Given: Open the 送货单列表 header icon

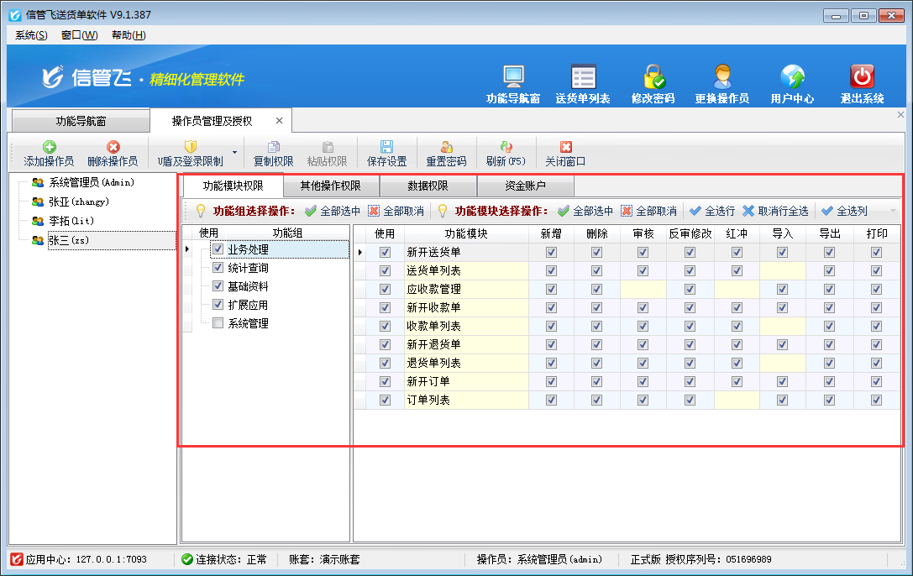Looking at the screenshot, I should (x=583, y=77).
